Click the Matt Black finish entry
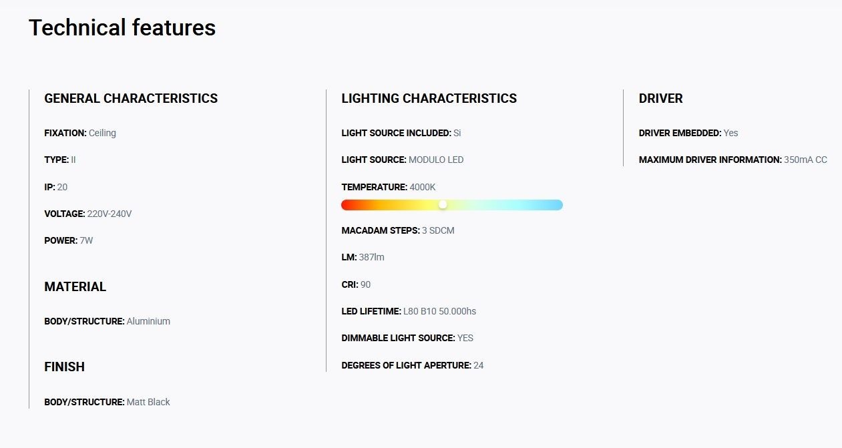The width and height of the screenshot is (842, 448). point(108,402)
